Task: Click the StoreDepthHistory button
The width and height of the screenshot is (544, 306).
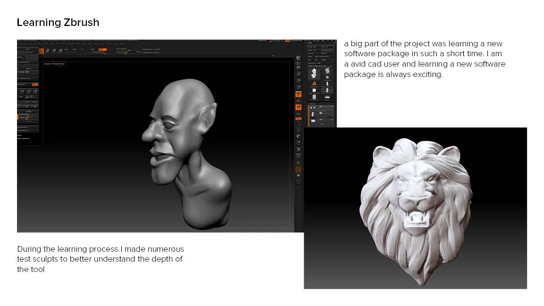Action: (x=28, y=127)
